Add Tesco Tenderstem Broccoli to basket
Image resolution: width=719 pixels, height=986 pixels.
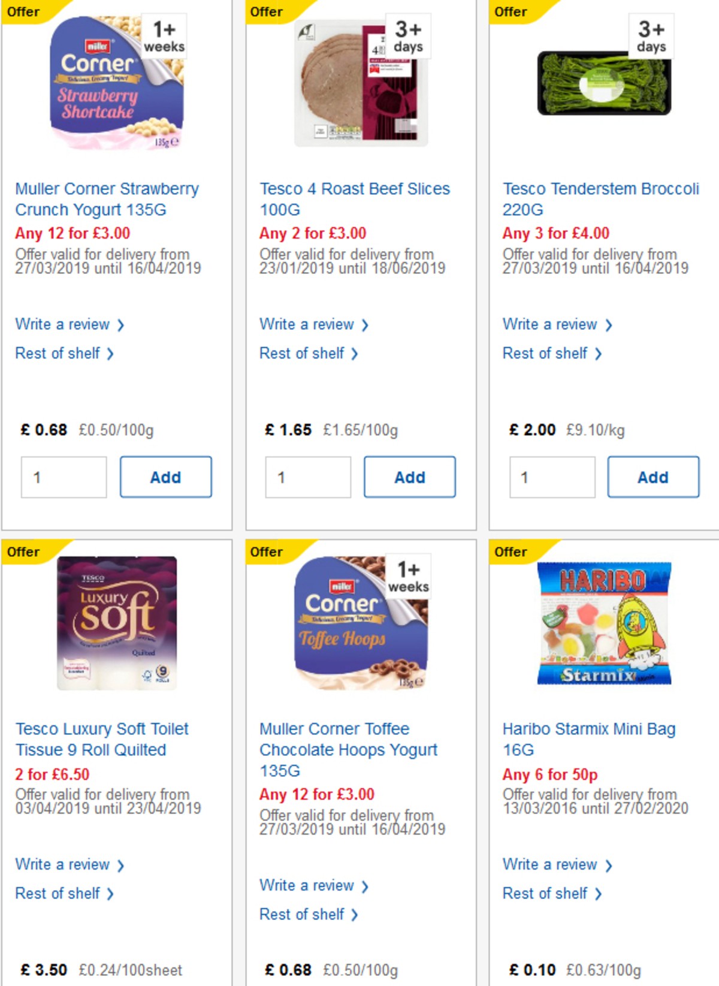click(653, 477)
